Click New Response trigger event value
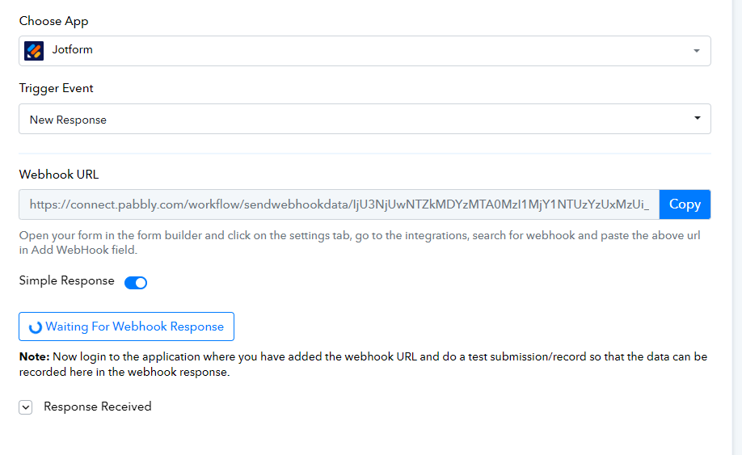 tap(68, 120)
